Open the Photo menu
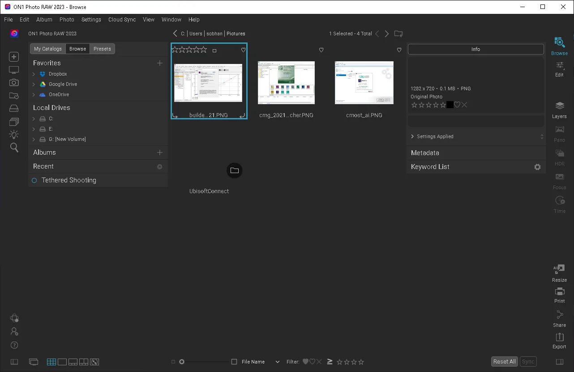Image resolution: width=574 pixels, height=372 pixels. [67, 20]
